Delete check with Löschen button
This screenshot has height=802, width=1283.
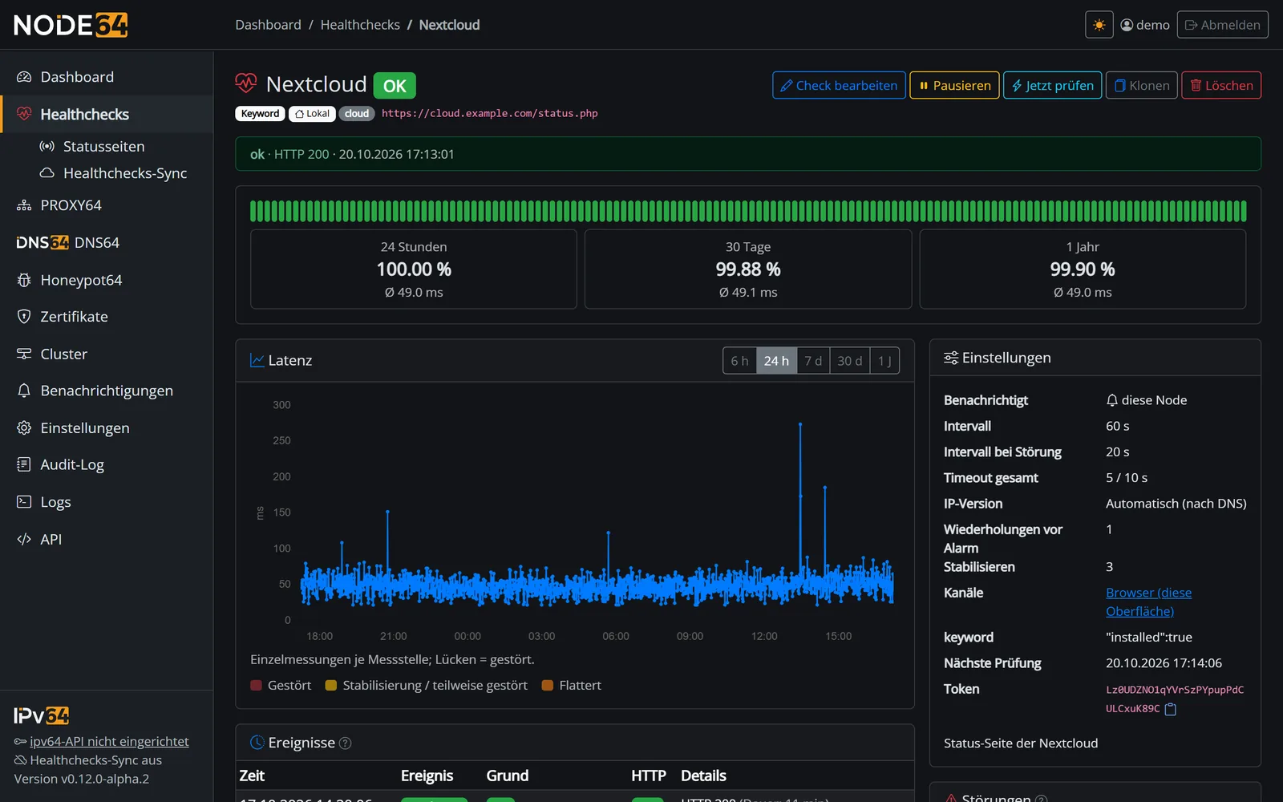coord(1220,85)
